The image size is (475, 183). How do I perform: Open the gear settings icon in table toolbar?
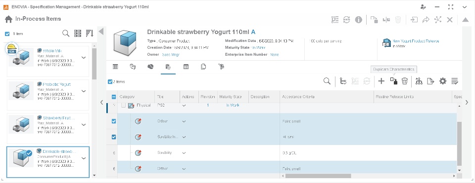(443, 81)
